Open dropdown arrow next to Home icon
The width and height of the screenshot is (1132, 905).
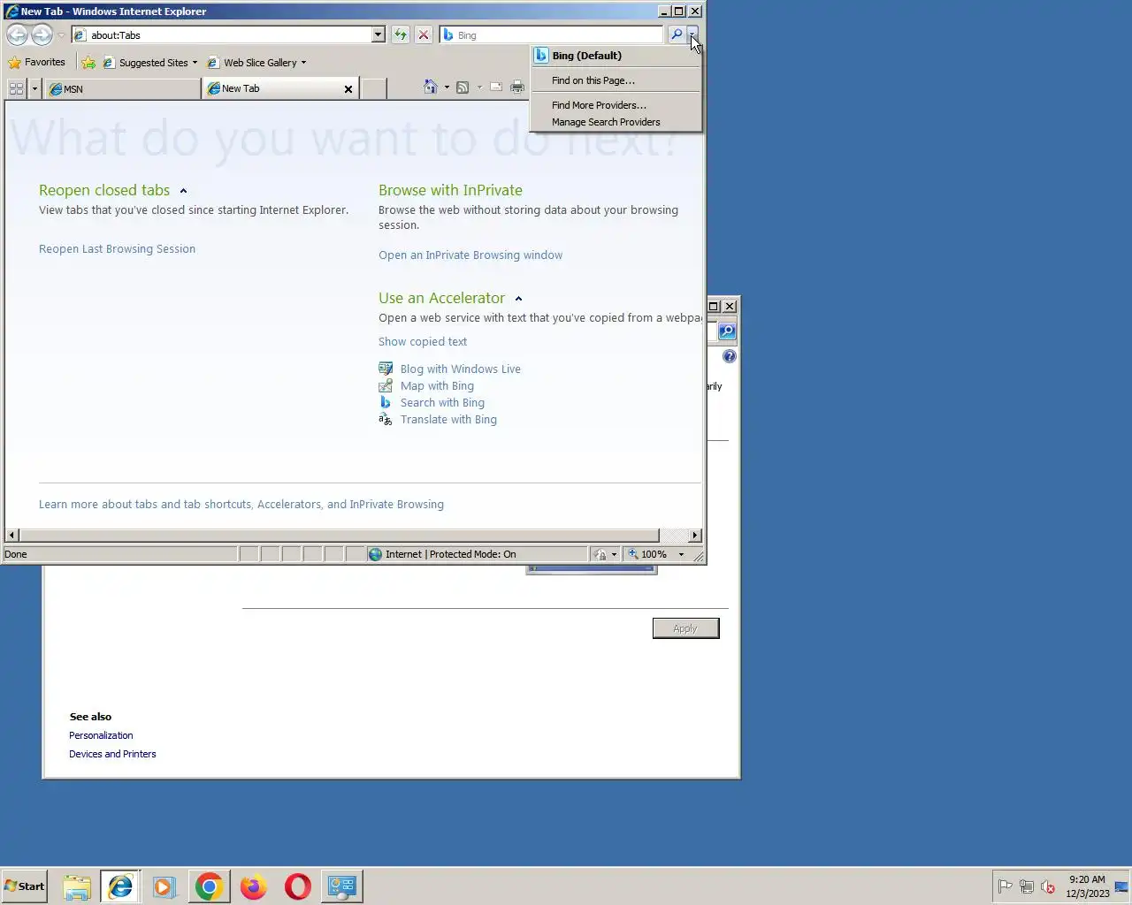point(447,87)
